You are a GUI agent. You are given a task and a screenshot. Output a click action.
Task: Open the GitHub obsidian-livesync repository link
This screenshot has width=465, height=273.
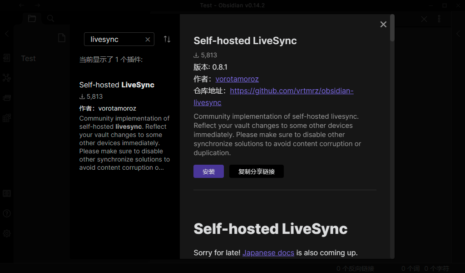[x=273, y=96]
